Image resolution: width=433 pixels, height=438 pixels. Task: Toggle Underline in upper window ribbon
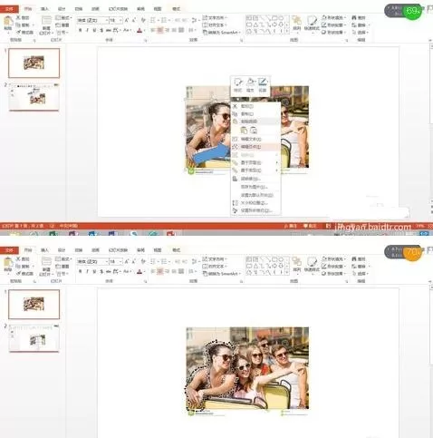tap(94, 30)
